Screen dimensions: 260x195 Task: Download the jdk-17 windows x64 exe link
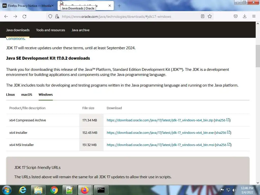pos(160,133)
